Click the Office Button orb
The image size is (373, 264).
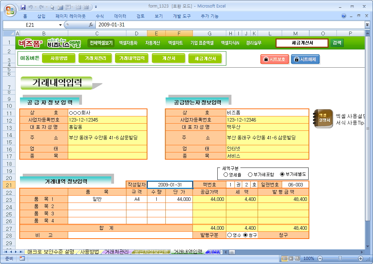pos(9,9)
